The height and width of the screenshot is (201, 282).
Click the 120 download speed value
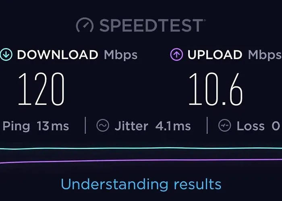click(x=41, y=89)
